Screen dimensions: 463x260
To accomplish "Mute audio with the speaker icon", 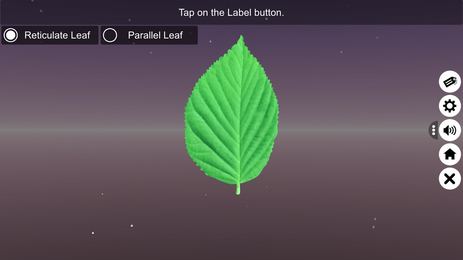I will [450, 130].
